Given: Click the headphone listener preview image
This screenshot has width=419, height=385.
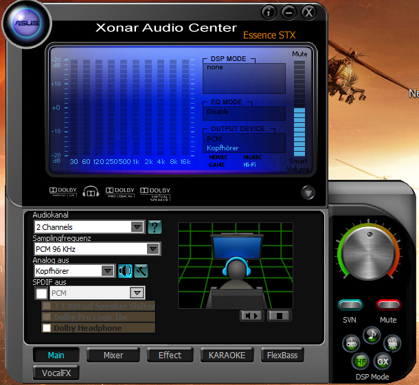Looking at the screenshot, I should pos(236,266).
